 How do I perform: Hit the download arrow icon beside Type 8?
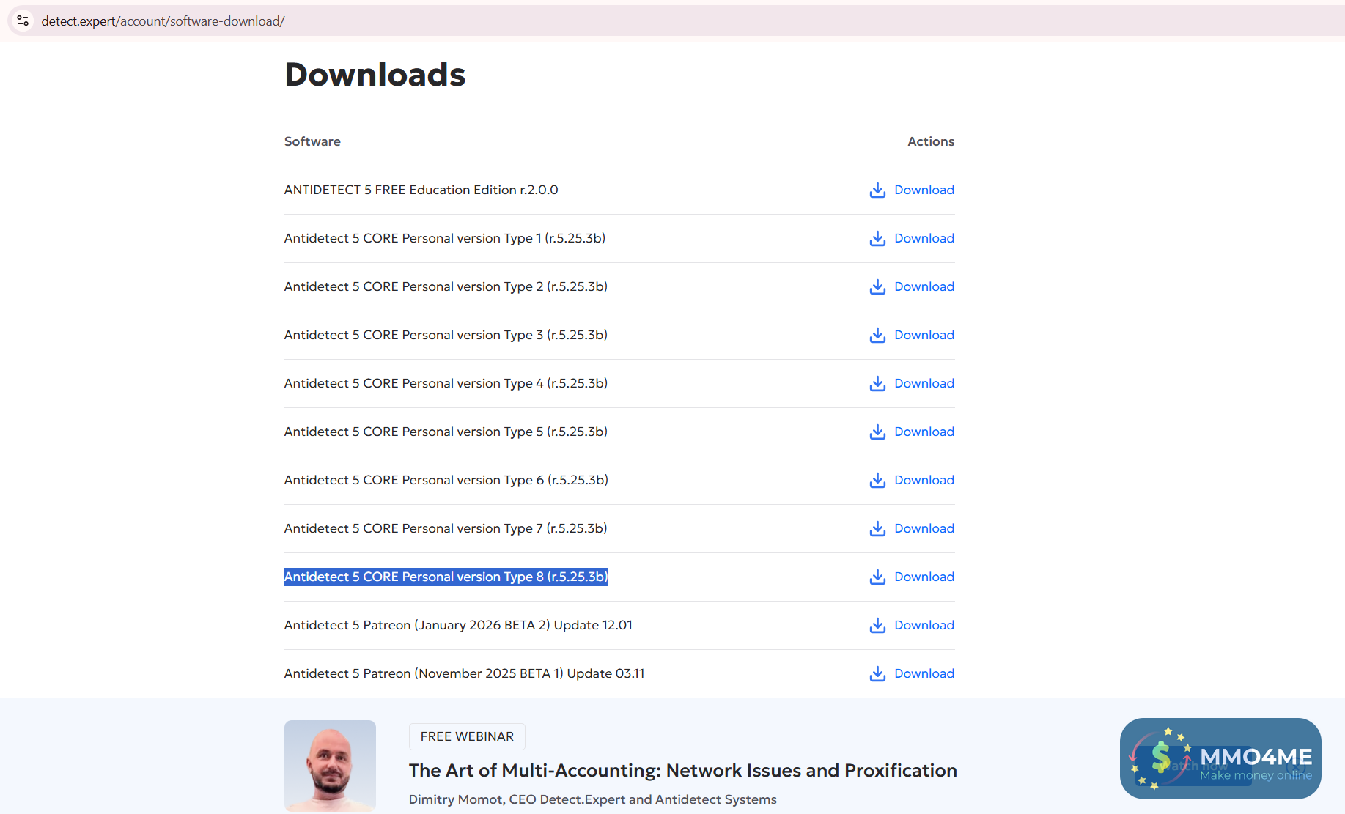[877, 577]
